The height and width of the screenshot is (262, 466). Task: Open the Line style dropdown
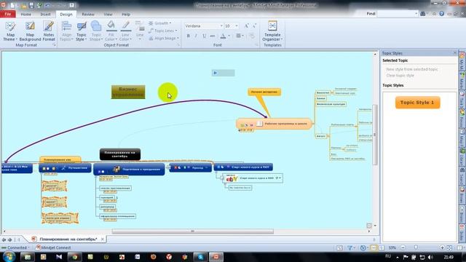(140, 31)
